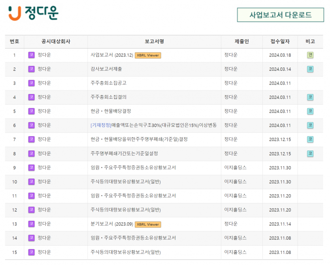Open the 사업보고서 (2023.12) report
This screenshot has height=265, width=330.
click(112, 55)
